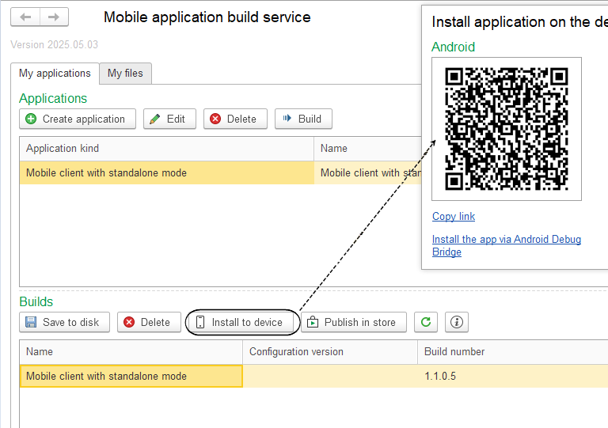
Task: Switch to the My files tab
Action: (125, 73)
